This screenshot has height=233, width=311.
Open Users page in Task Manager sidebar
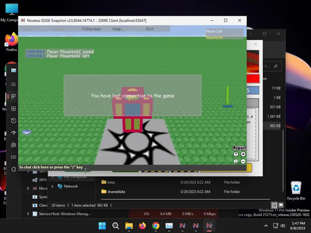(13, 145)
